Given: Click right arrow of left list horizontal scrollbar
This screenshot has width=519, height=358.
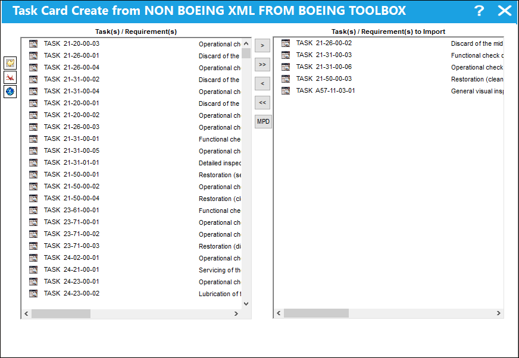Looking at the screenshot, I should [236, 313].
